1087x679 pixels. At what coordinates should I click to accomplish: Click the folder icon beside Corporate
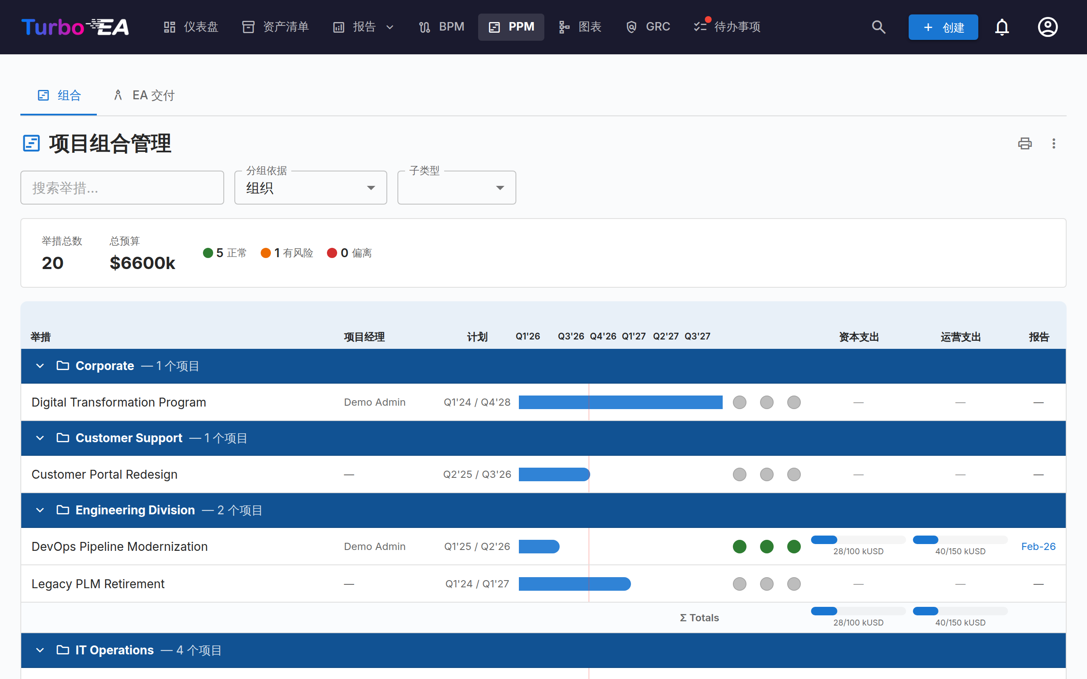coord(63,365)
